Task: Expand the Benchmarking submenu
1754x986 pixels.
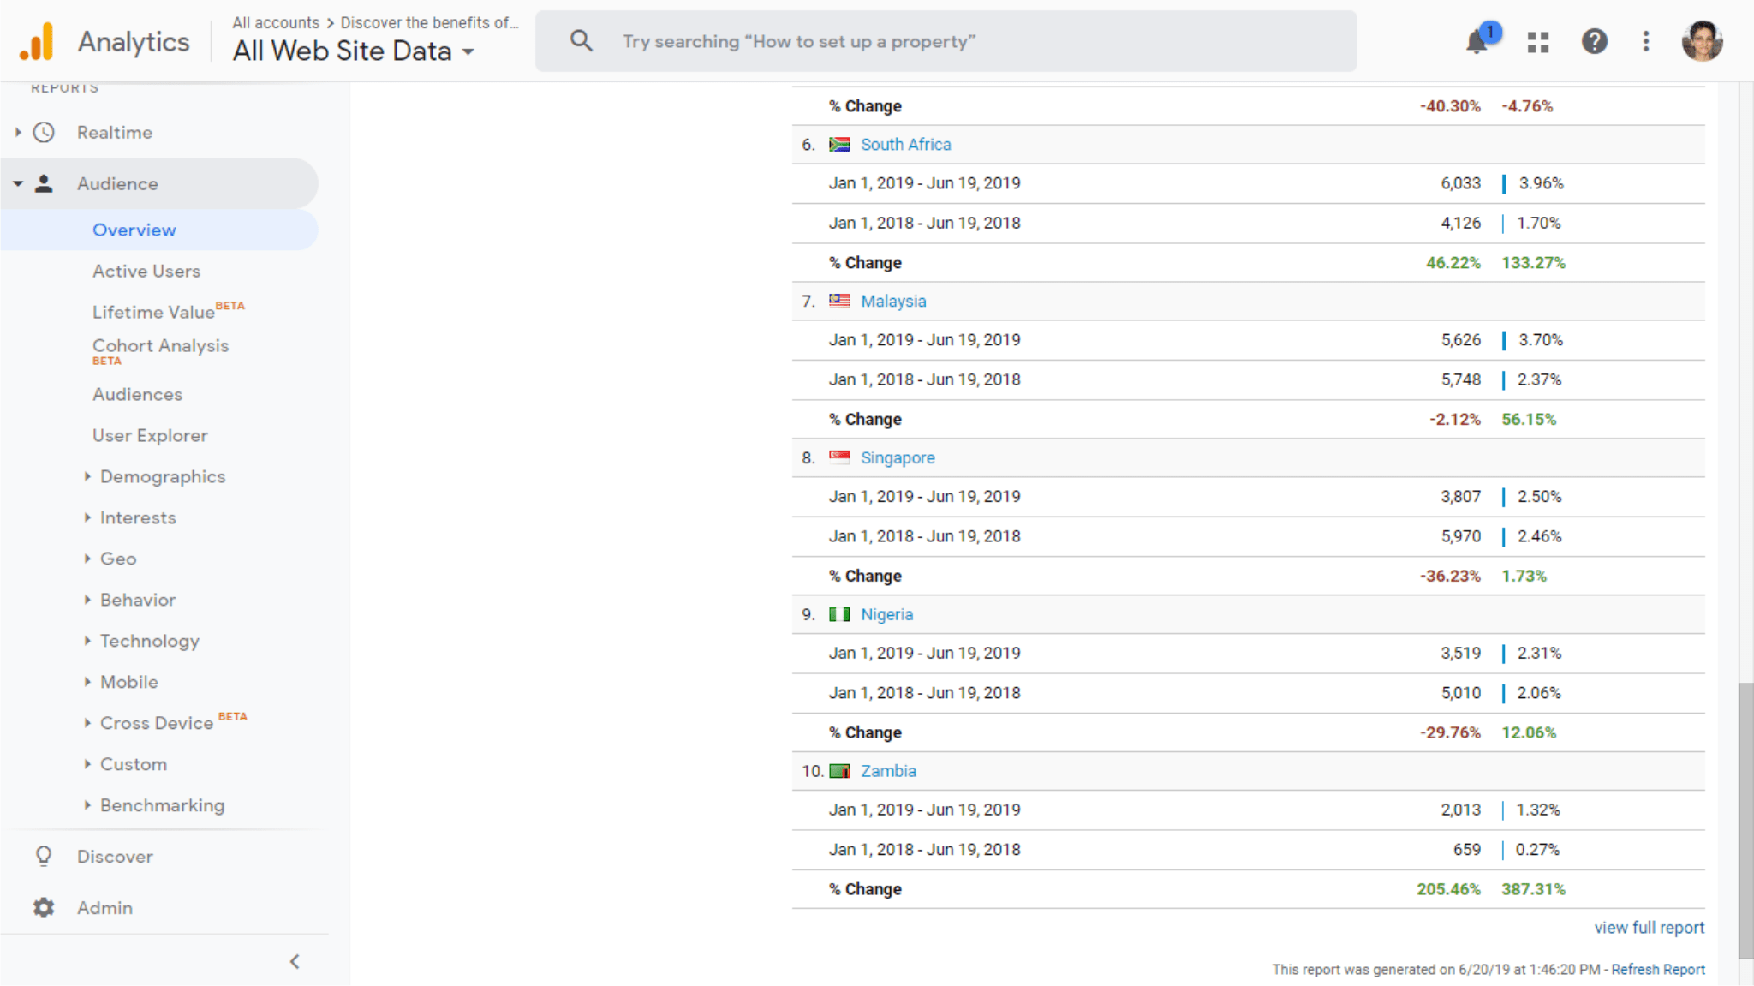Action: pyautogui.click(x=87, y=805)
